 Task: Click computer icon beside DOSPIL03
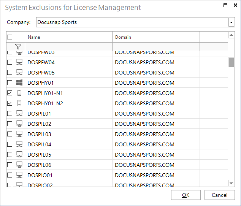coord(19,134)
